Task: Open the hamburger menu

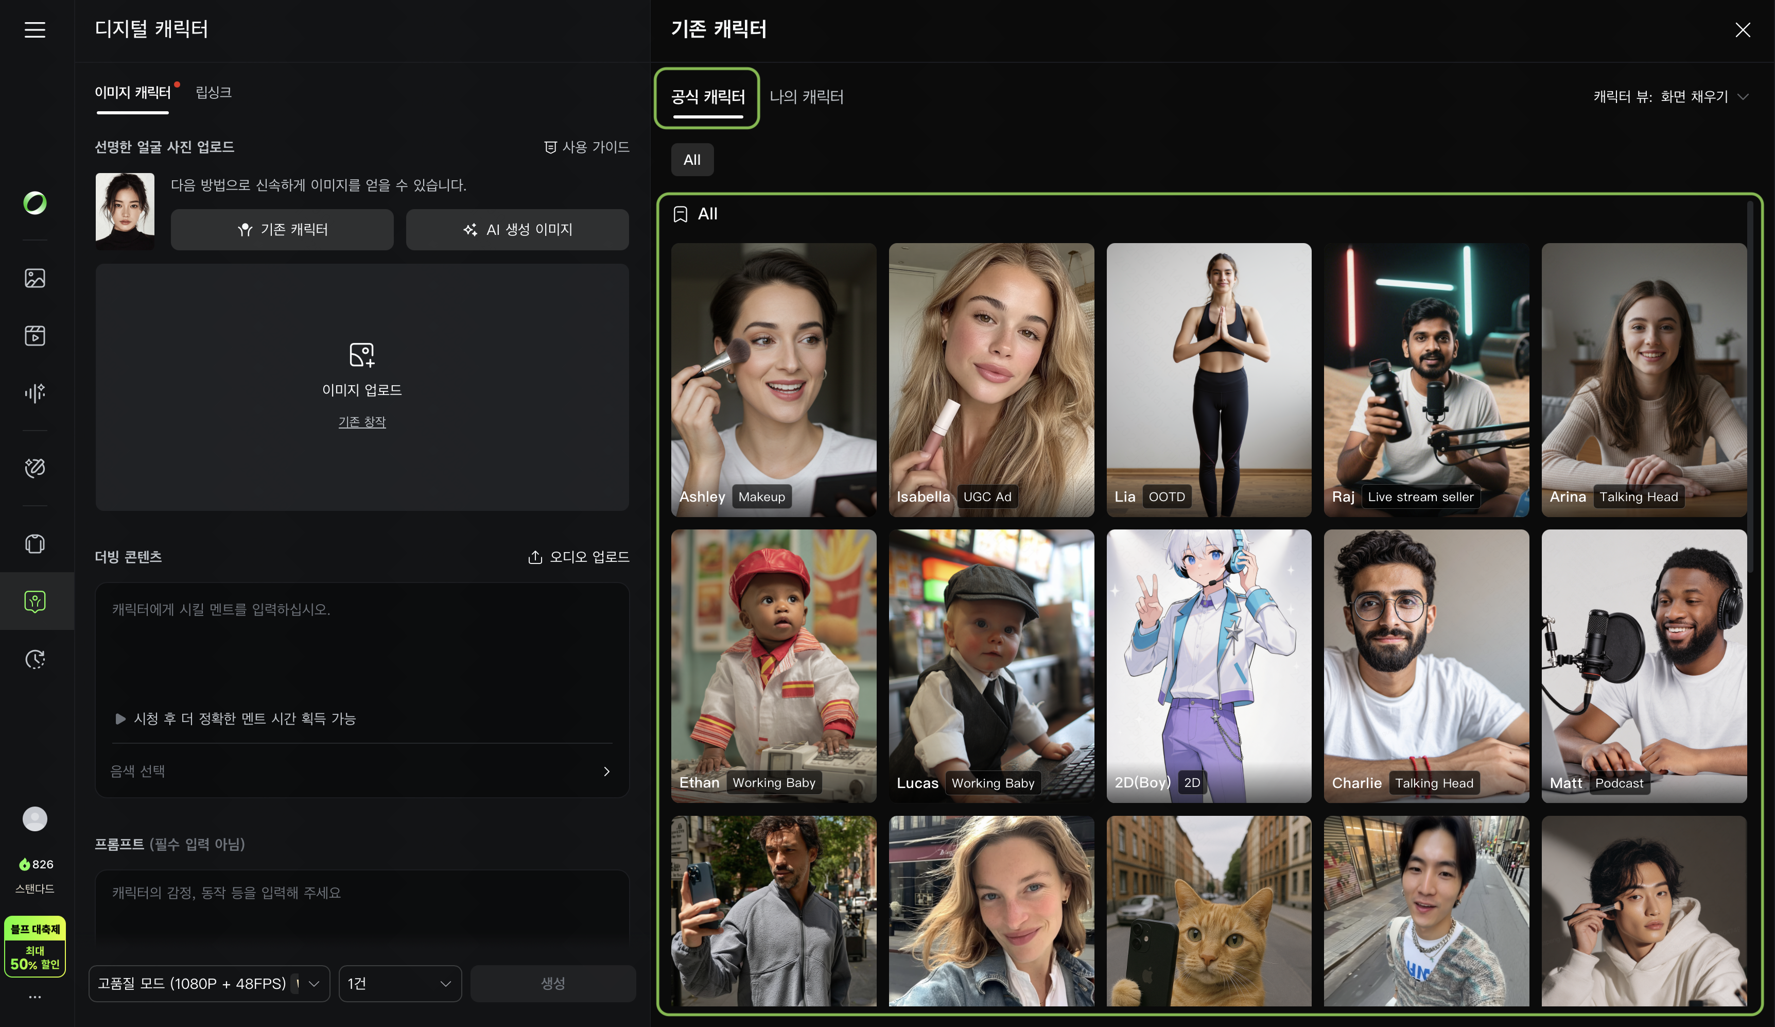Action: pyautogui.click(x=34, y=29)
